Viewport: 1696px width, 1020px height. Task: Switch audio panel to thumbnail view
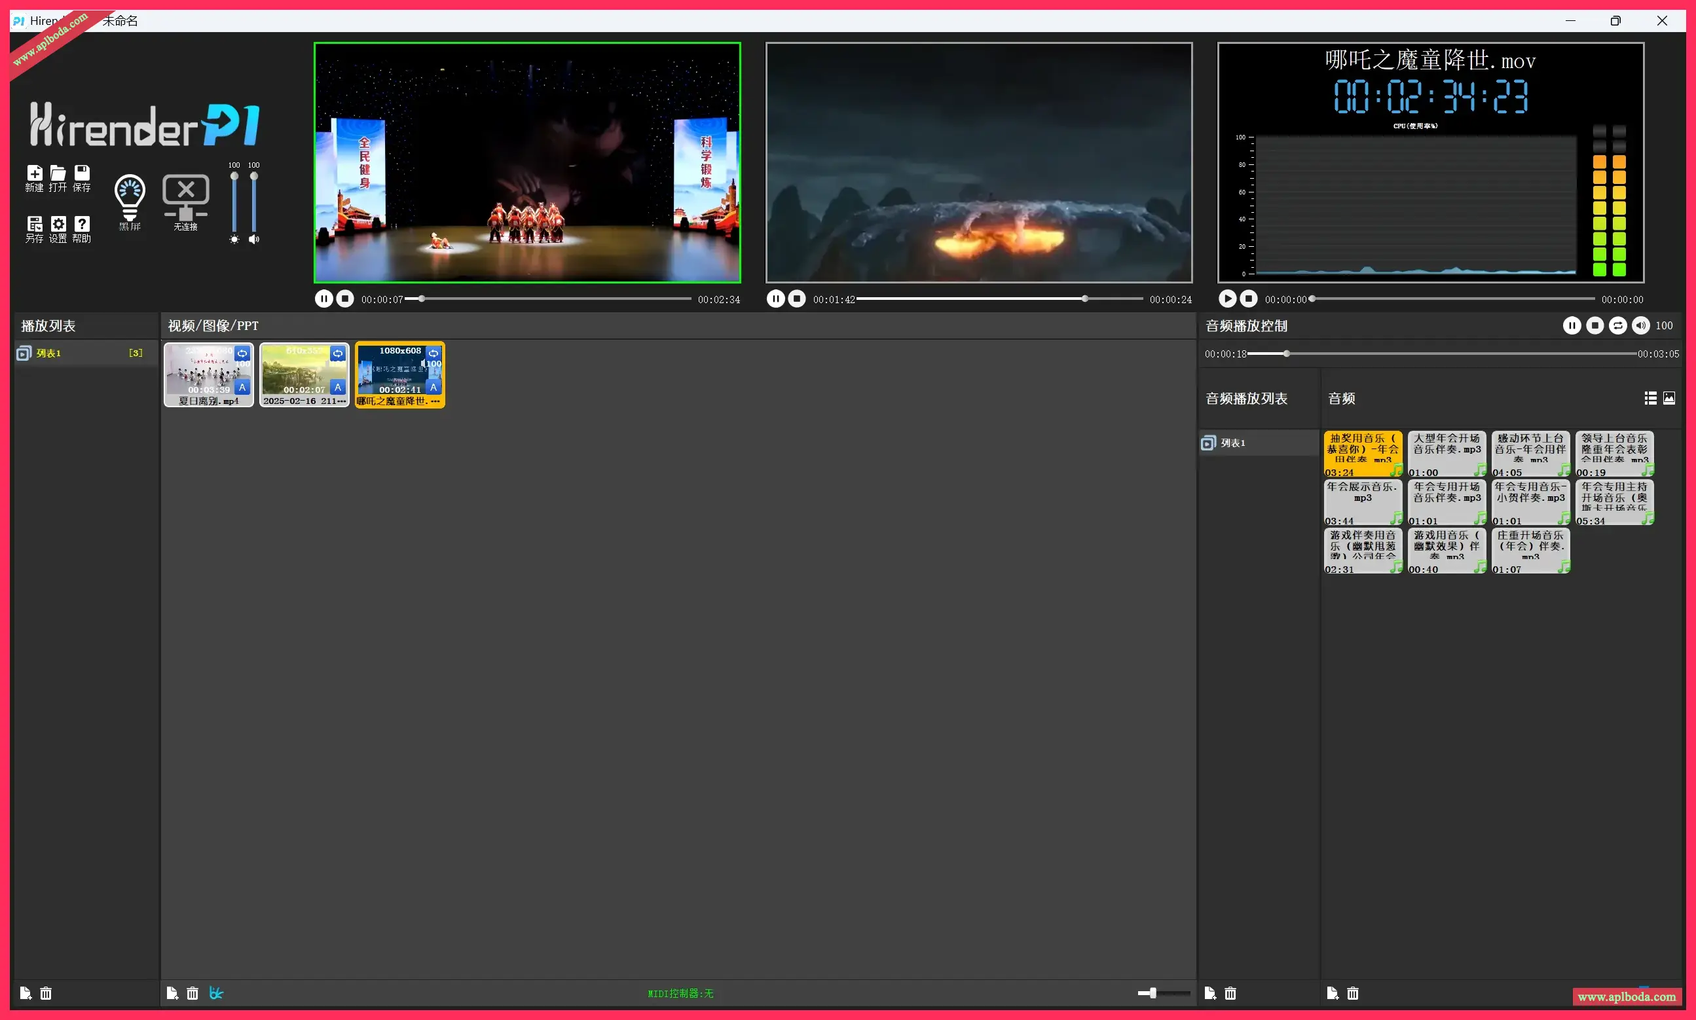click(1669, 398)
